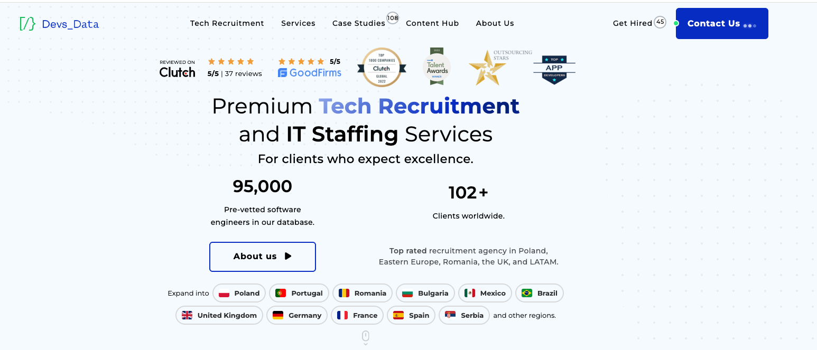Expand the About Us navigation item
Image resolution: width=817 pixels, height=350 pixels.
495,23
